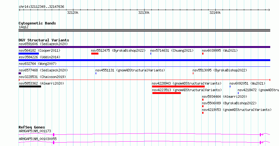Click the nsv4218472 variant label
This screenshot has height=146, width=279.
(x=258, y=90)
